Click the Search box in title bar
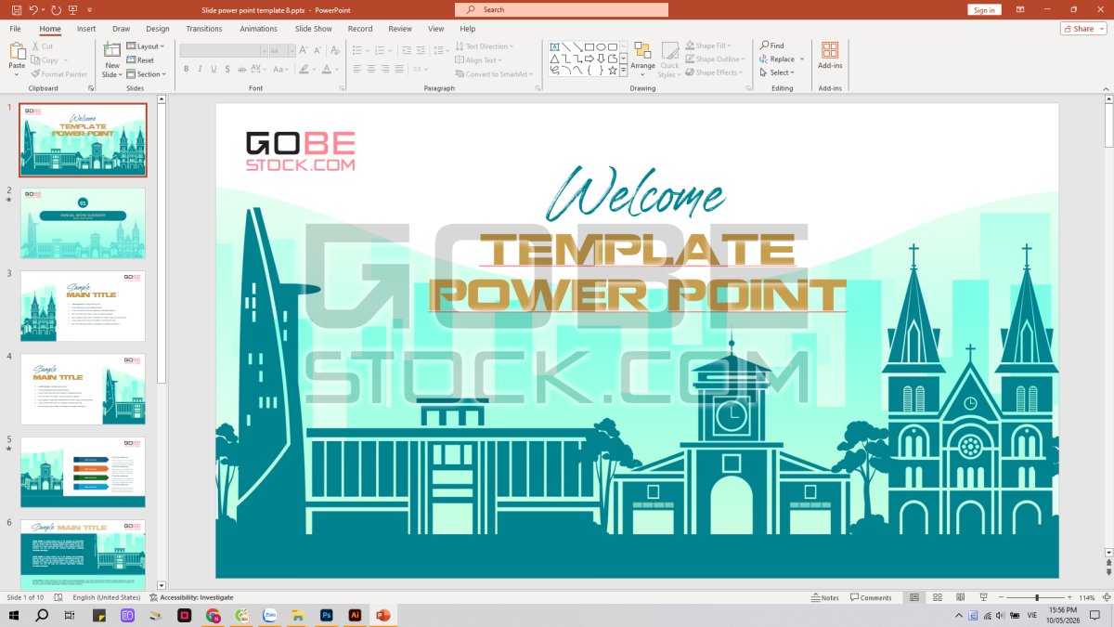 point(562,9)
